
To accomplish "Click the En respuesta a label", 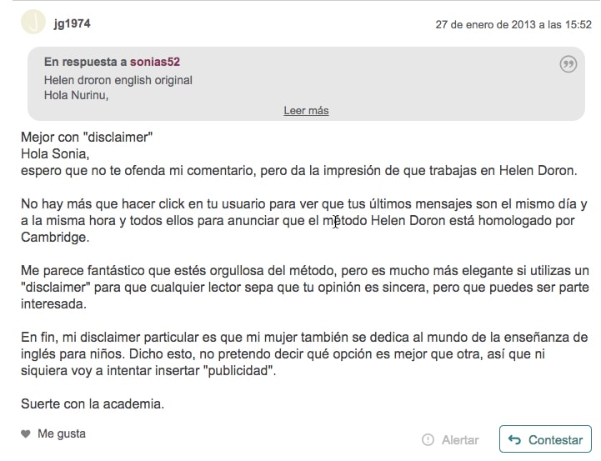I will click(86, 62).
